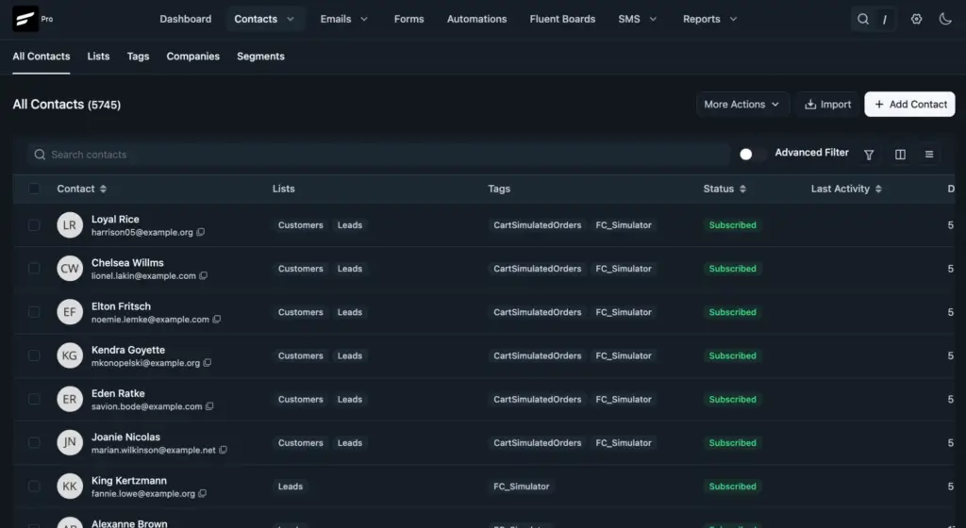This screenshot has width=966, height=528.
Task: Check the select-all contacts checkbox
Action: coord(34,189)
